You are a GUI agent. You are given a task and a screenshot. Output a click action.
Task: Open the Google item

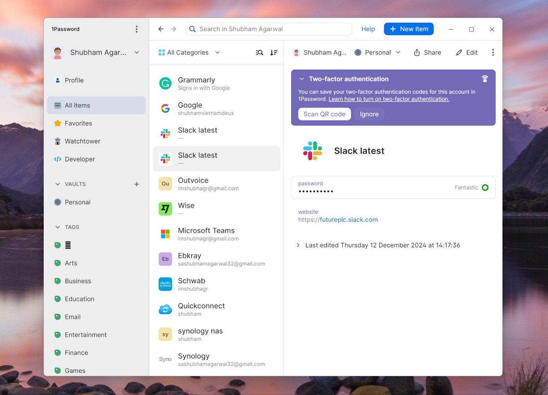coord(216,108)
